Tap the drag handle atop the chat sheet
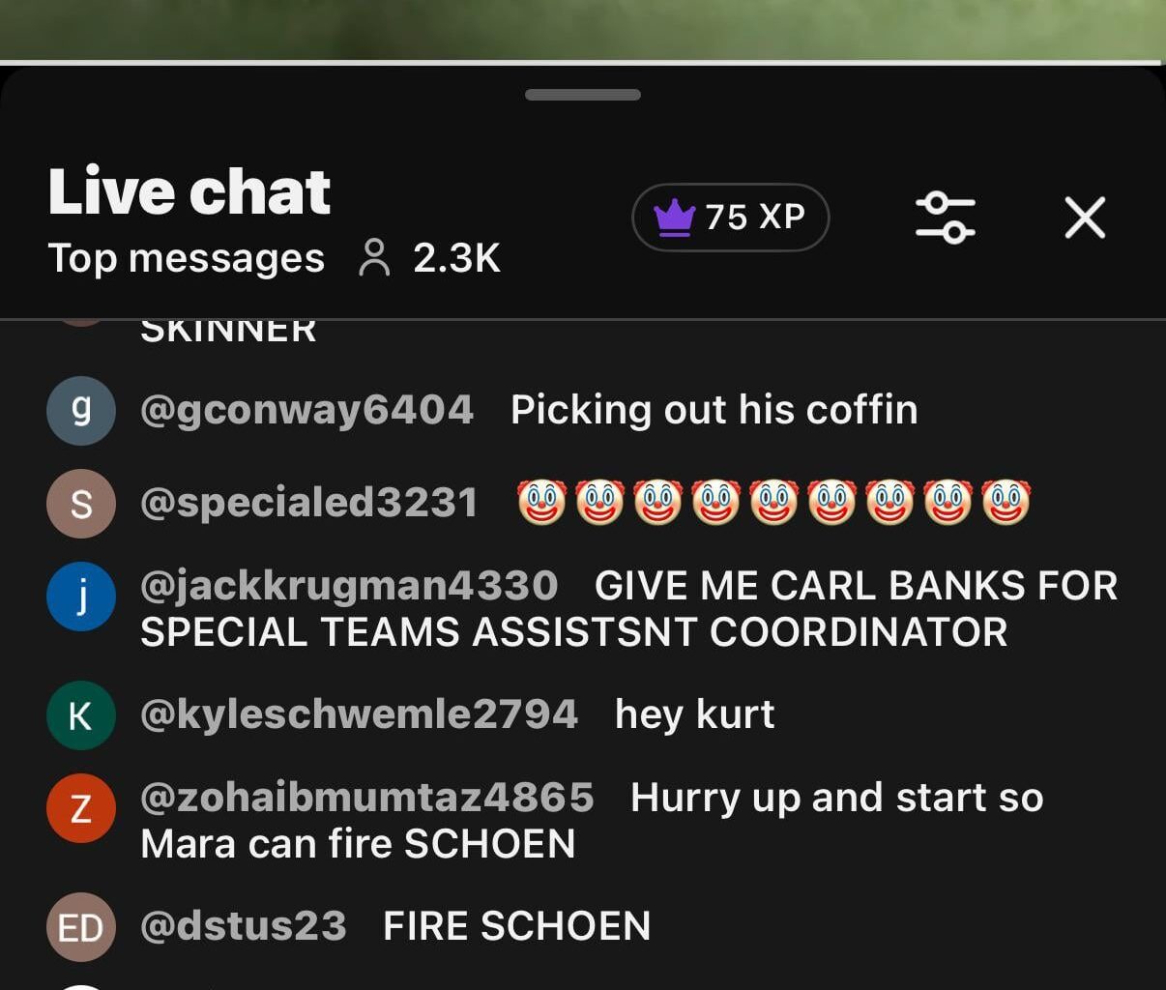This screenshot has height=990, width=1166. tap(583, 95)
